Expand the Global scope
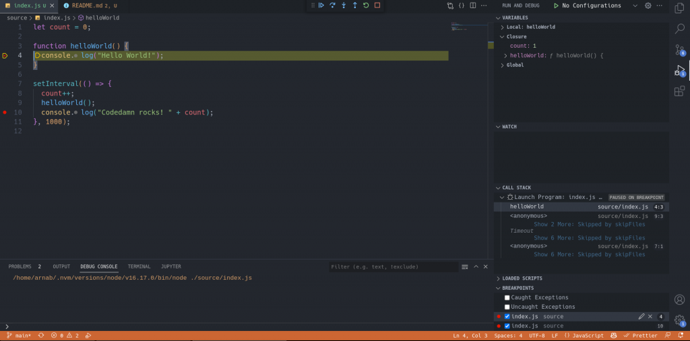The image size is (690, 341). (x=503, y=65)
